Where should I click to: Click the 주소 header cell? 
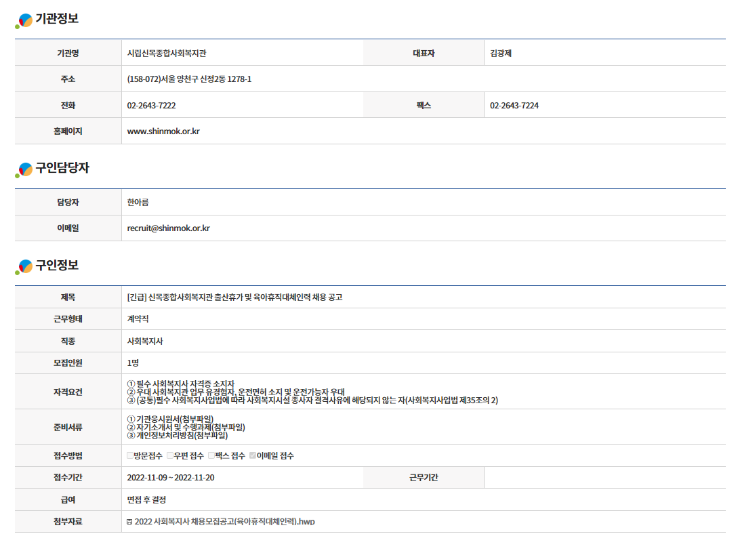pyautogui.click(x=68, y=79)
